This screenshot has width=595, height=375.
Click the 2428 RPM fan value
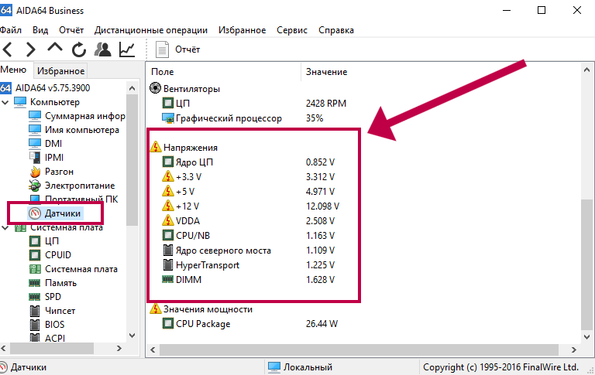[326, 104]
